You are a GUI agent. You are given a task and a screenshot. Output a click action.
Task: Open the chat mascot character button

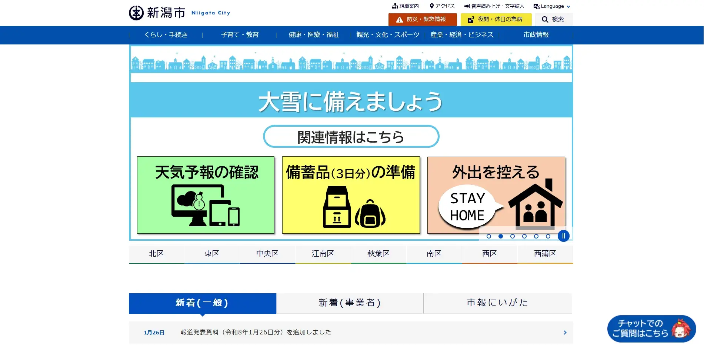click(x=681, y=328)
